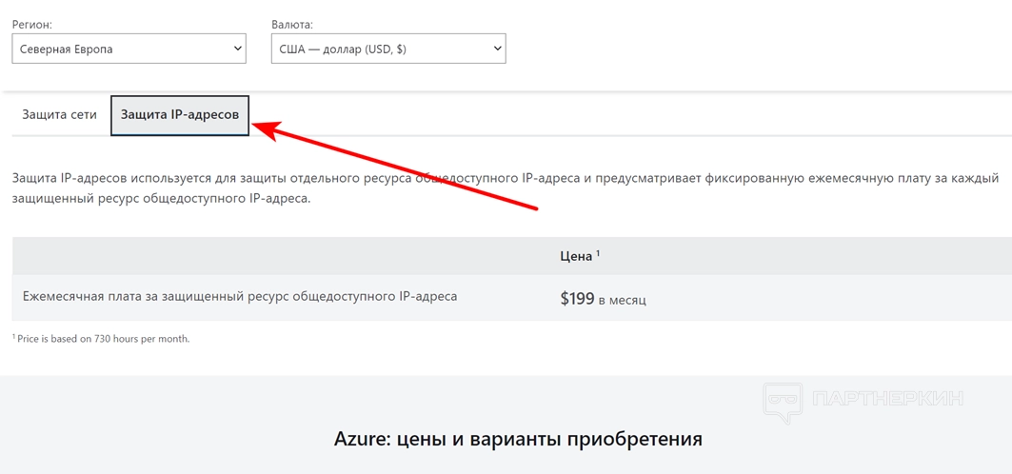Viewport: 1012px width, 474px height.
Task: Open the Регион dropdown showing Северная Европа
Action: 129,49
